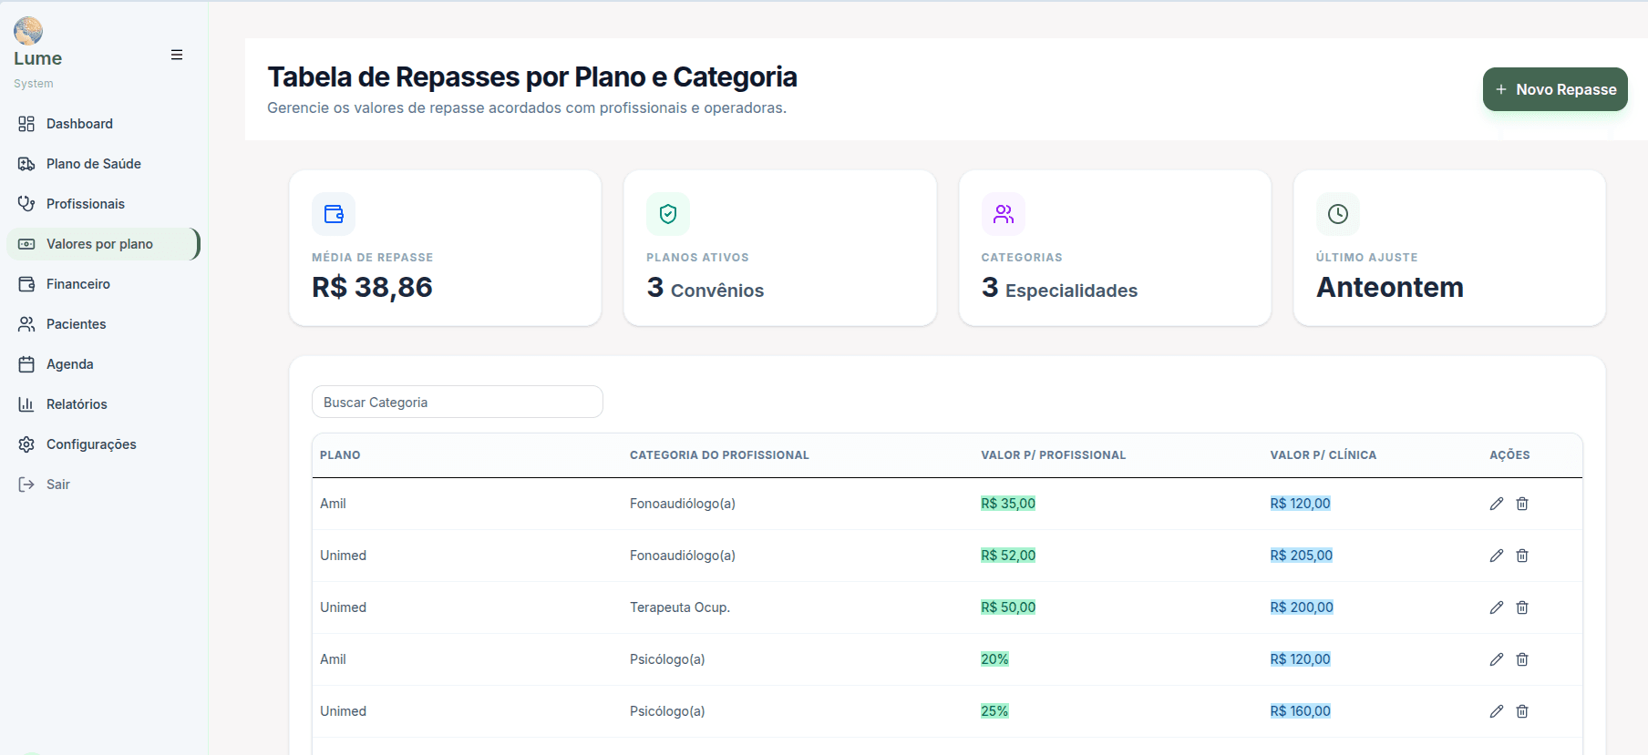
Task: Go to Financeiro section
Action: [x=103, y=284]
